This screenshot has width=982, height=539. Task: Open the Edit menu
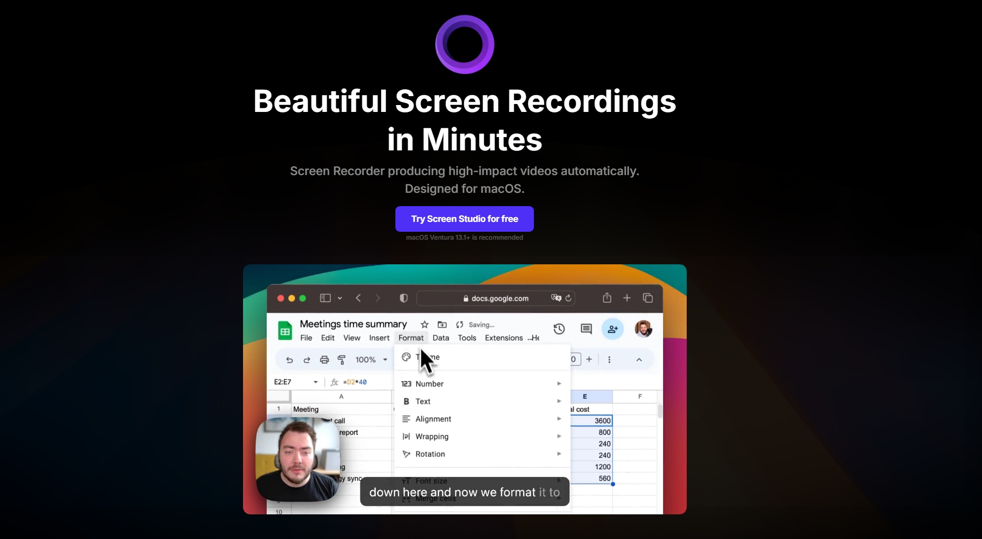point(328,338)
